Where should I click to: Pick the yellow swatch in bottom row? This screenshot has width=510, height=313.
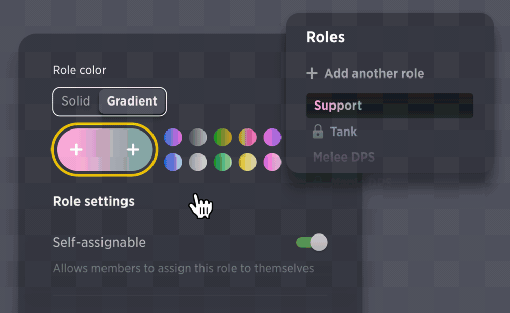(247, 162)
